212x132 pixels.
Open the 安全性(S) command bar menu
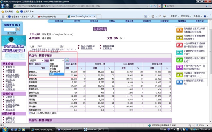click(x=186, y=16)
